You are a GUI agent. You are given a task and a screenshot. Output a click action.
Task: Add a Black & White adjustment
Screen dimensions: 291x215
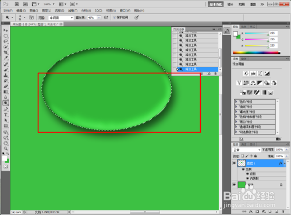(260, 83)
